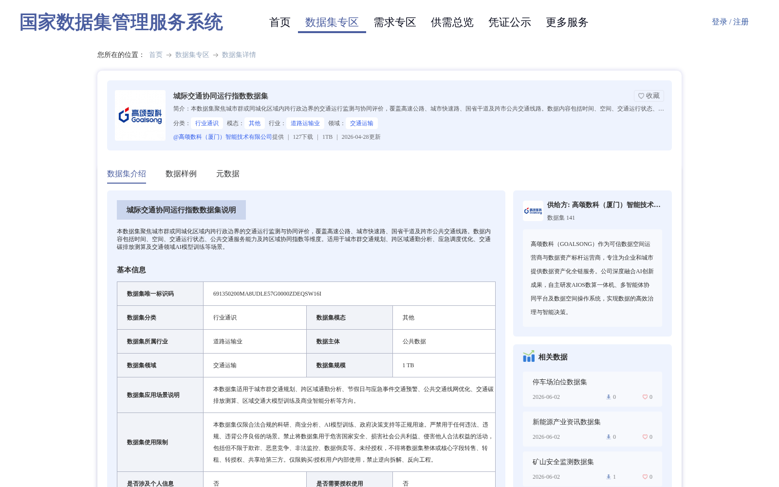
Task: Click the 登录 / 注册 link
Action: [730, 22]
